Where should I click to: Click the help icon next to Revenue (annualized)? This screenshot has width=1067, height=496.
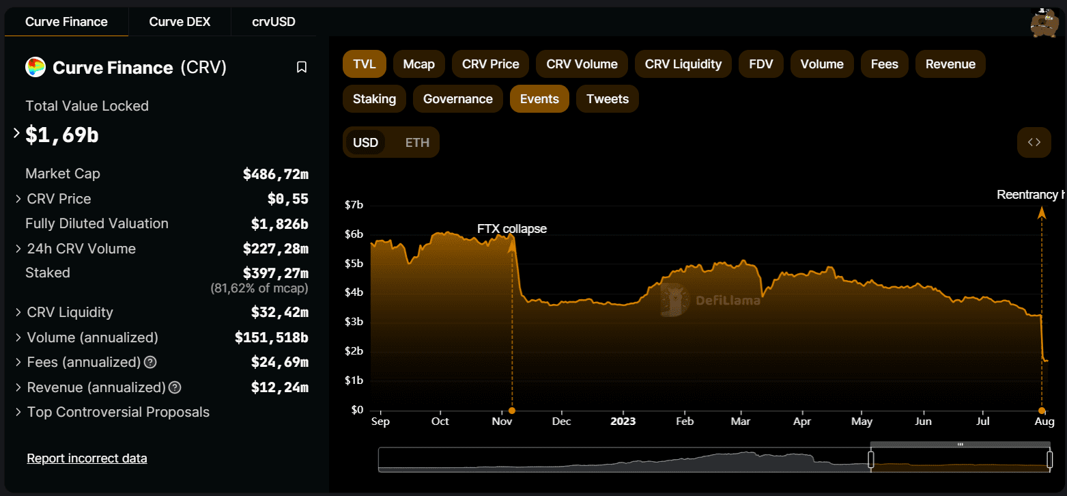[x=175, y=387]
